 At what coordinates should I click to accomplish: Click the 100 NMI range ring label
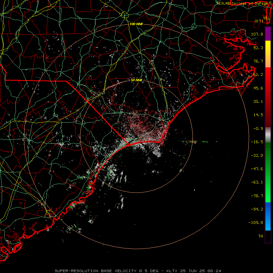click(x=136, y=24)
